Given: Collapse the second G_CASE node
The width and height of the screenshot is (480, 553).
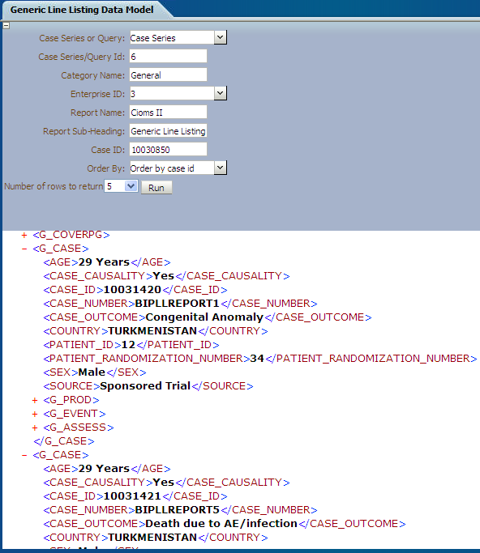Looking at the screenshot, I should click(24, 455).
